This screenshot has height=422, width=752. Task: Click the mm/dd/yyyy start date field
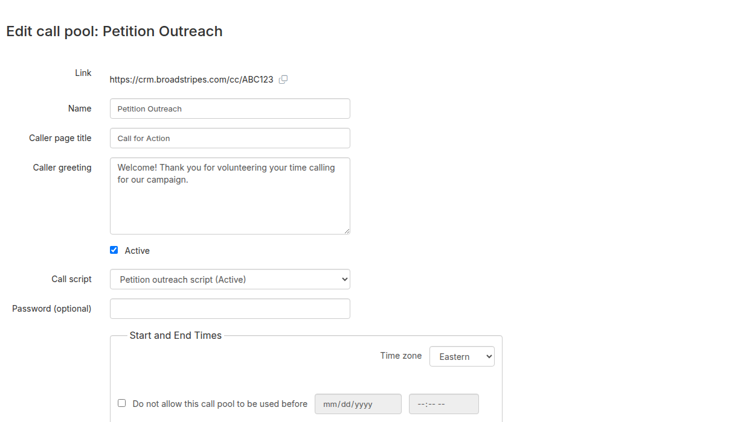click(358, 404)
